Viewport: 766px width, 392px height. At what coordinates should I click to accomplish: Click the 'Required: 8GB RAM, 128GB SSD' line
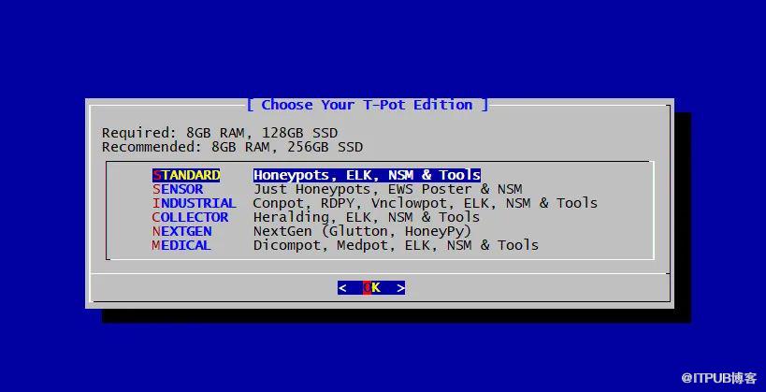pos(220,133)
